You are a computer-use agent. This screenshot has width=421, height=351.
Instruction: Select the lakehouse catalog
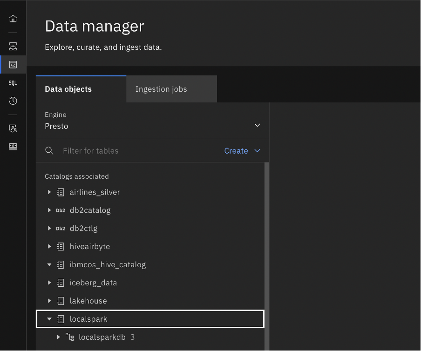88,301
